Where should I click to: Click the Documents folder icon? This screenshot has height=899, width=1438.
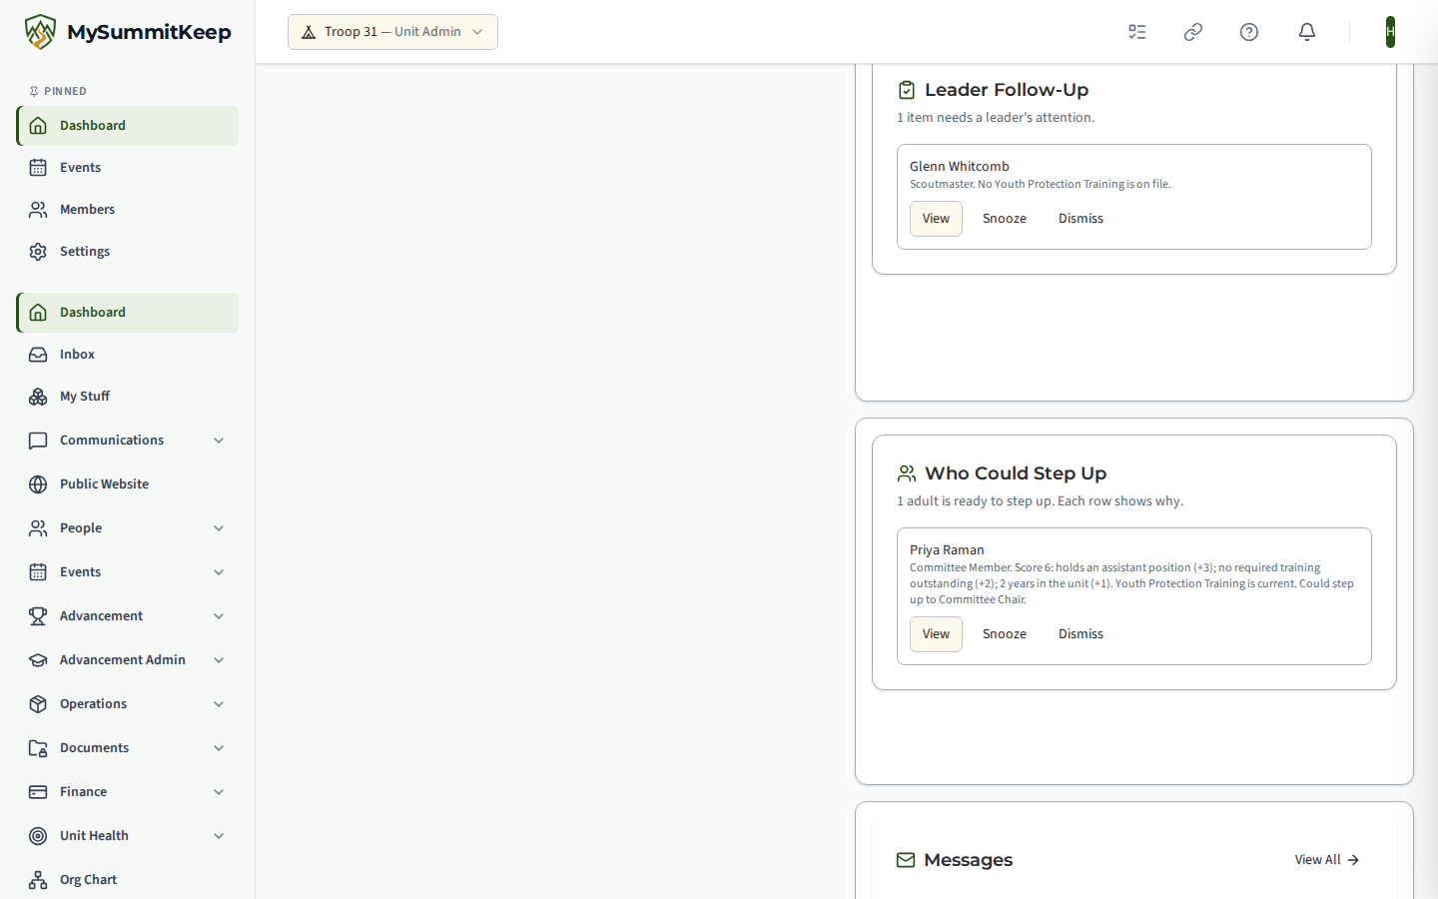[x=38, y=748]
